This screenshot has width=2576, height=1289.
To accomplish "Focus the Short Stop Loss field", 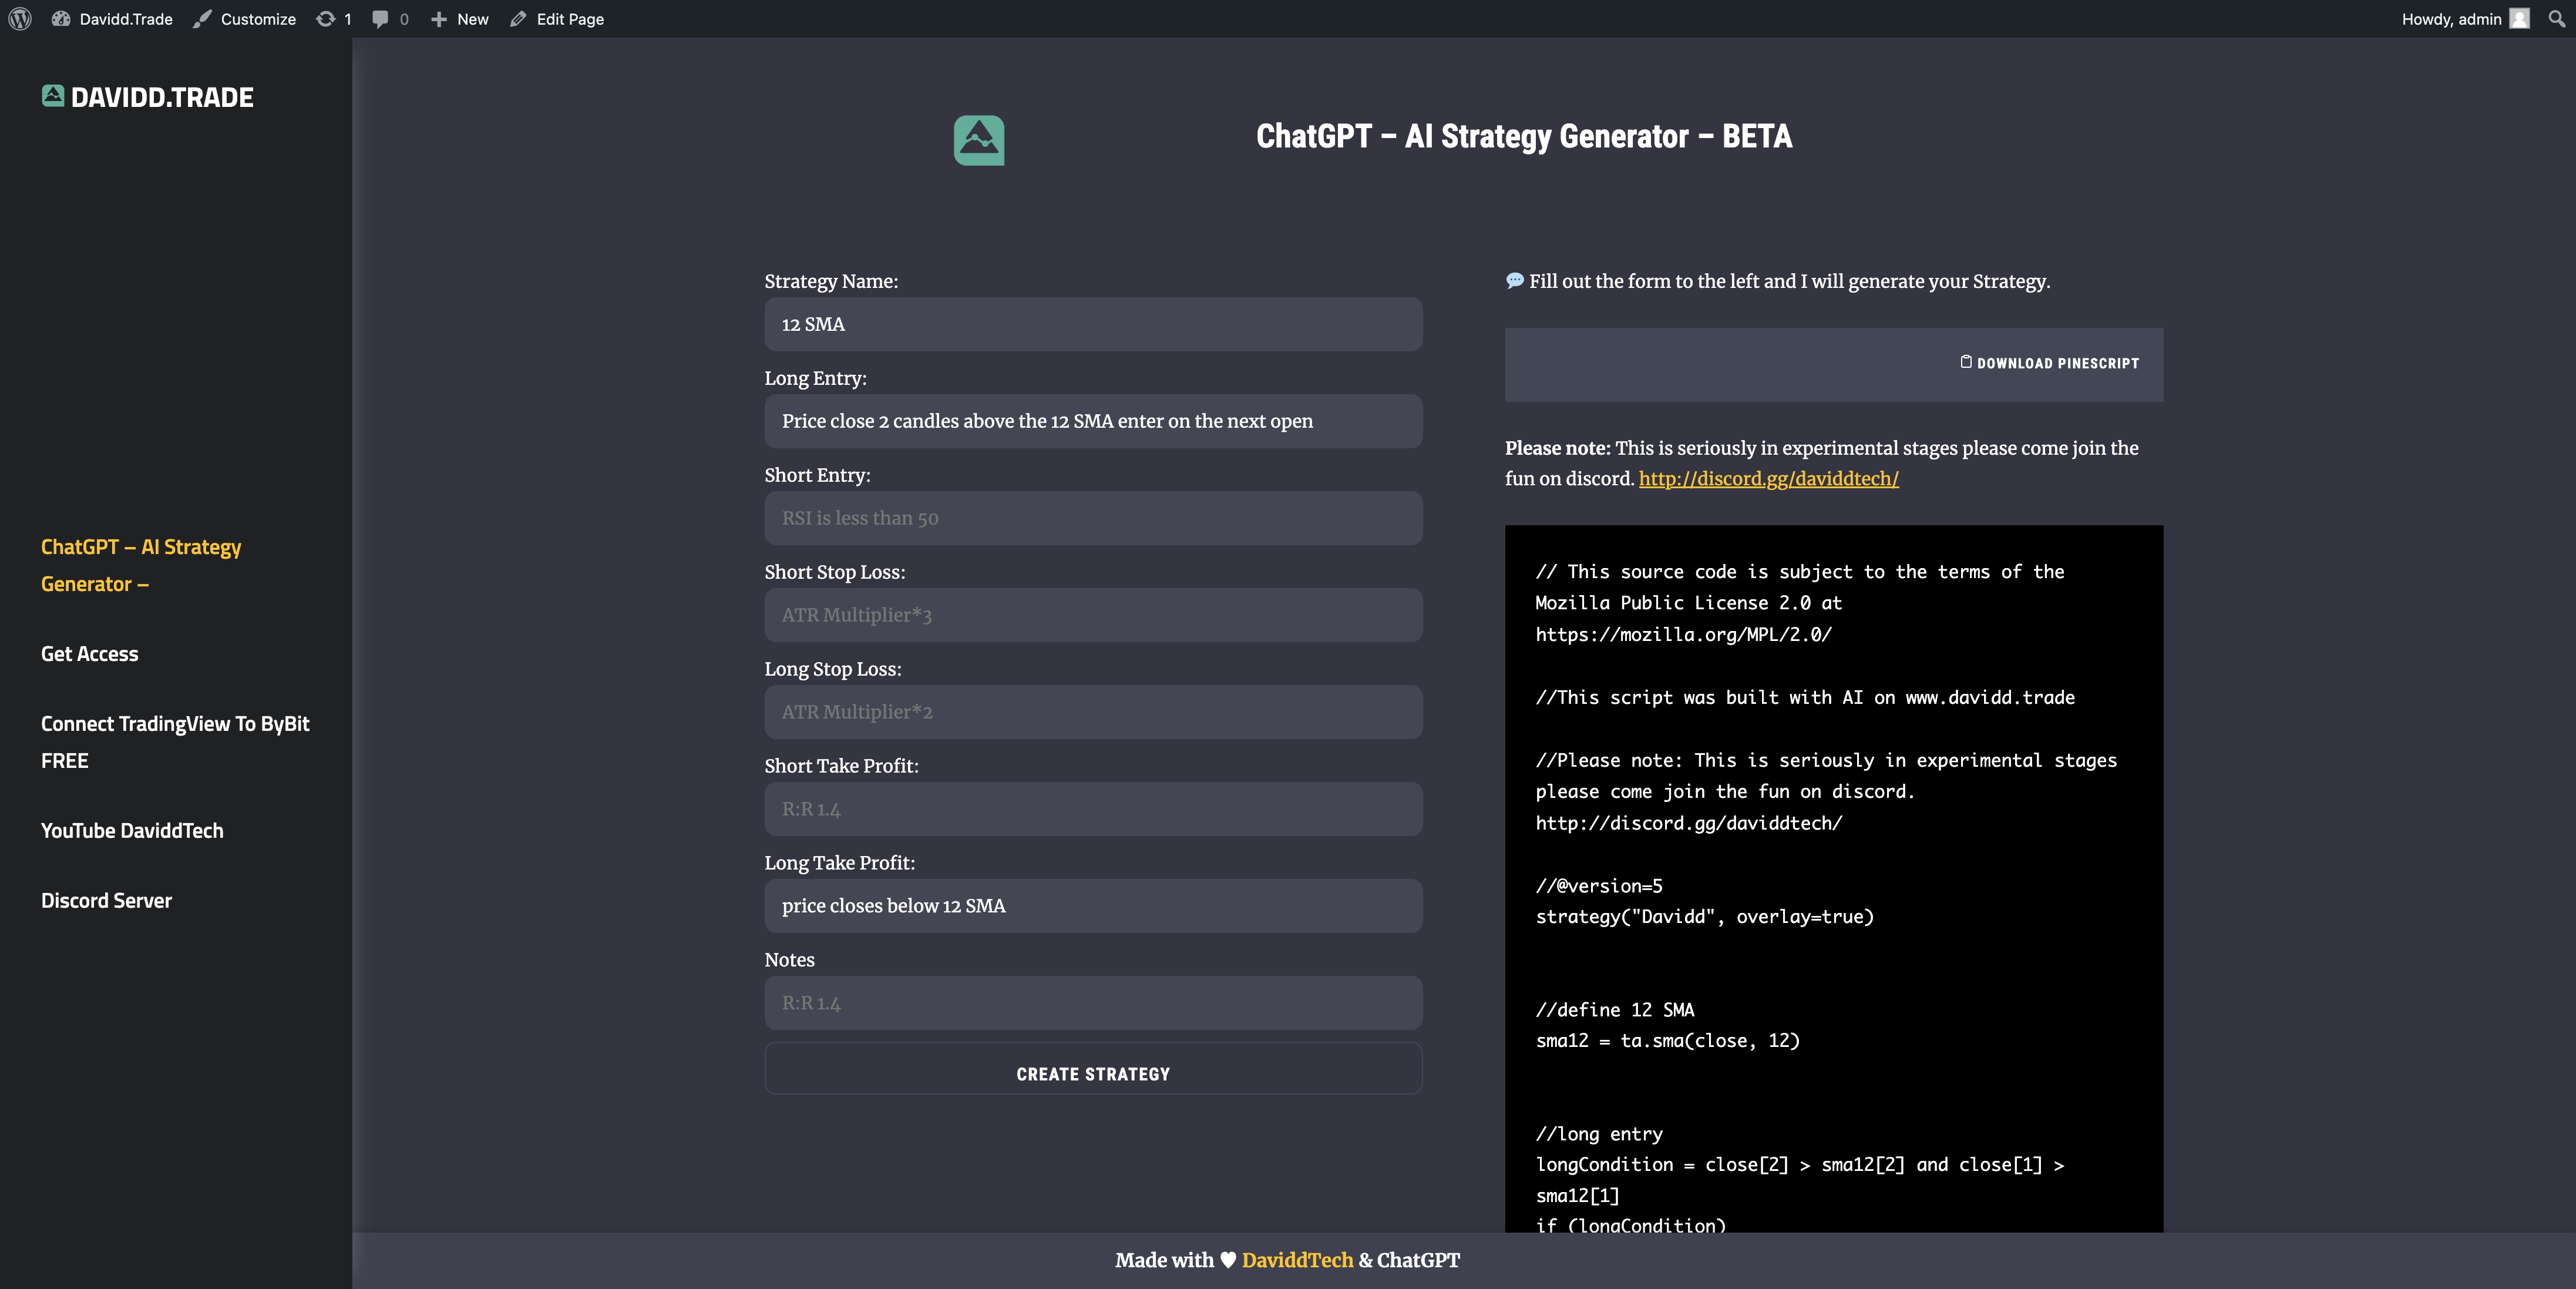I will [x=1093, y=615].
